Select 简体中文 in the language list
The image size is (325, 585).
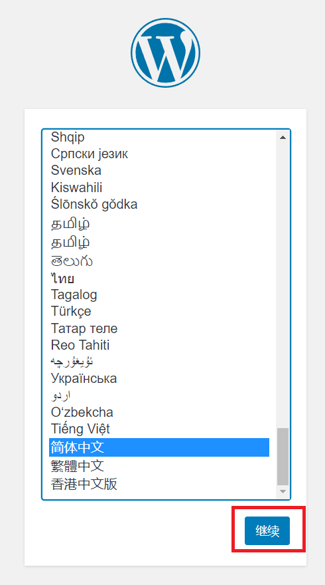(x=159, y=447)
